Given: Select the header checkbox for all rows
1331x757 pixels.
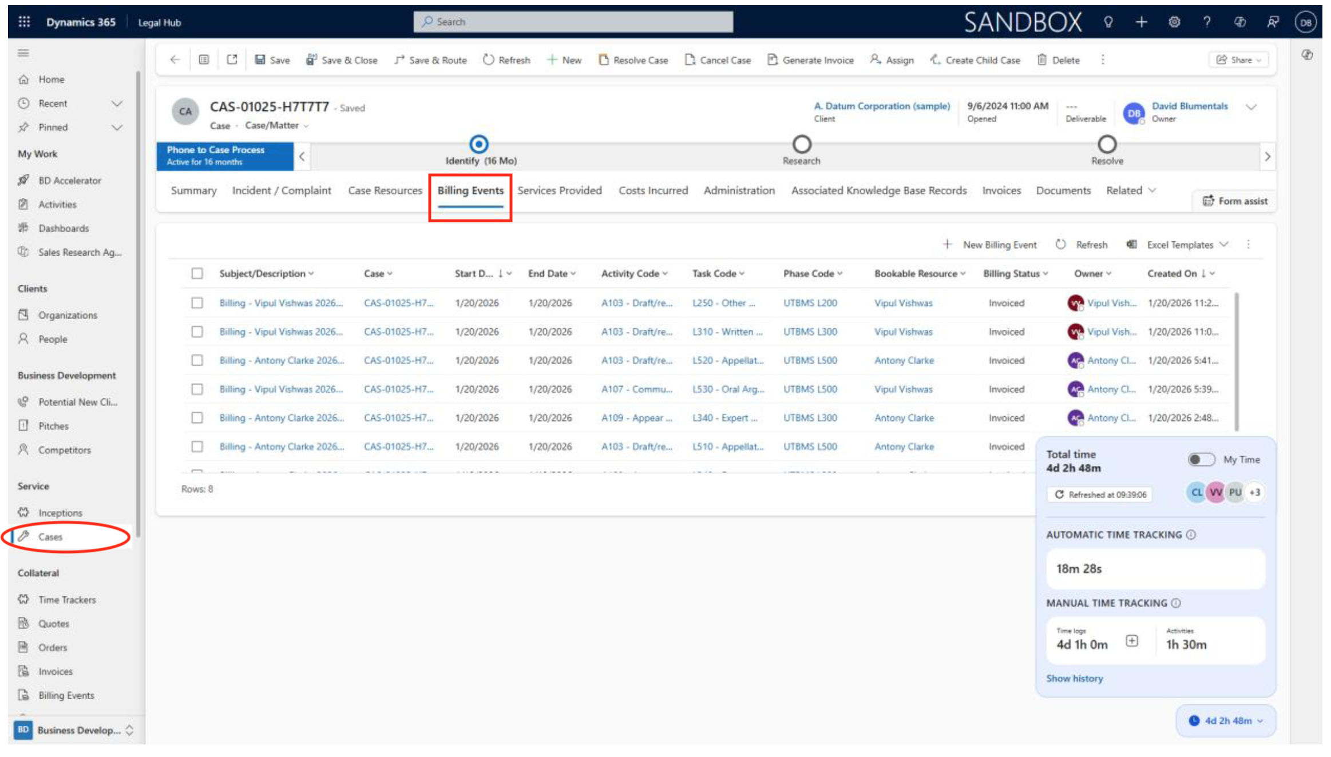Looking at the screenshot, I should click(197, 273).
